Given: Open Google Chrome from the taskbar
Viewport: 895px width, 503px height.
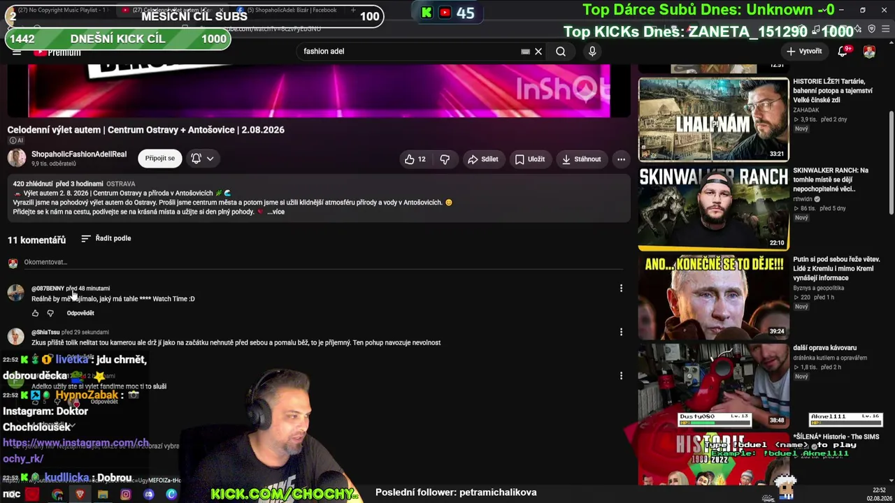Looking at the screenshot, I should pyautogui.click(x=57, y=495).
